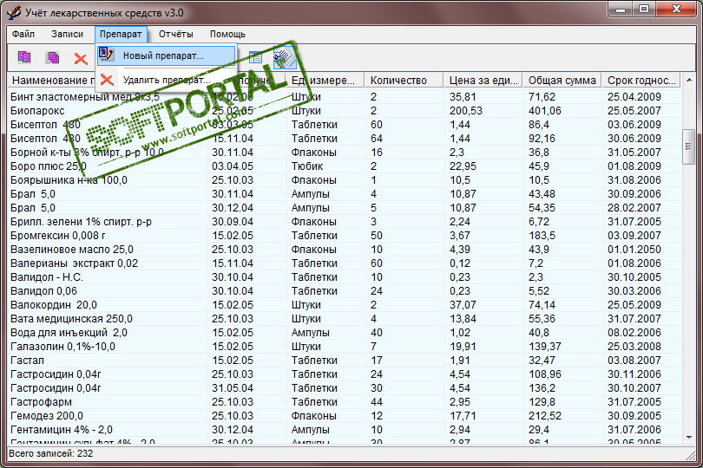Select the Валокордин 20,0 row
Image resolution: width=703 pixels, height=468 pixels.
(345, 305)
